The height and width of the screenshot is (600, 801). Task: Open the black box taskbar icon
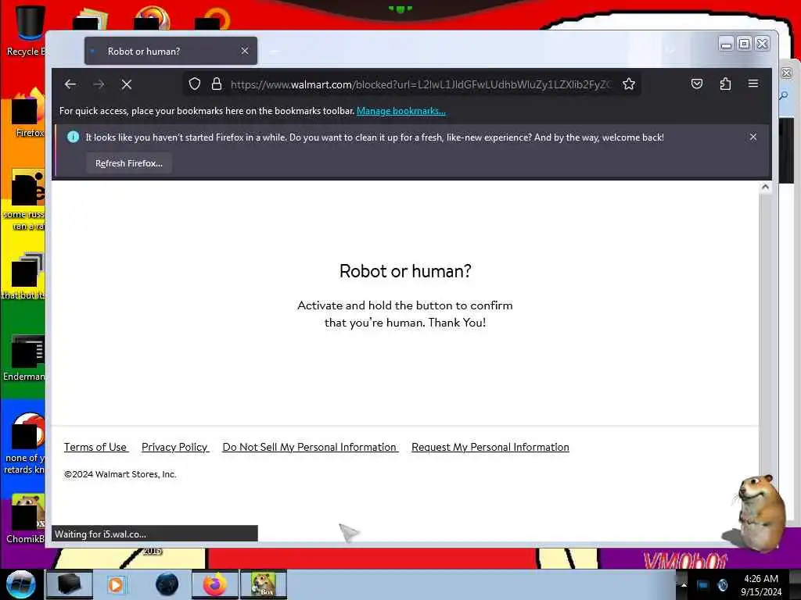click(x=69, y=584)
